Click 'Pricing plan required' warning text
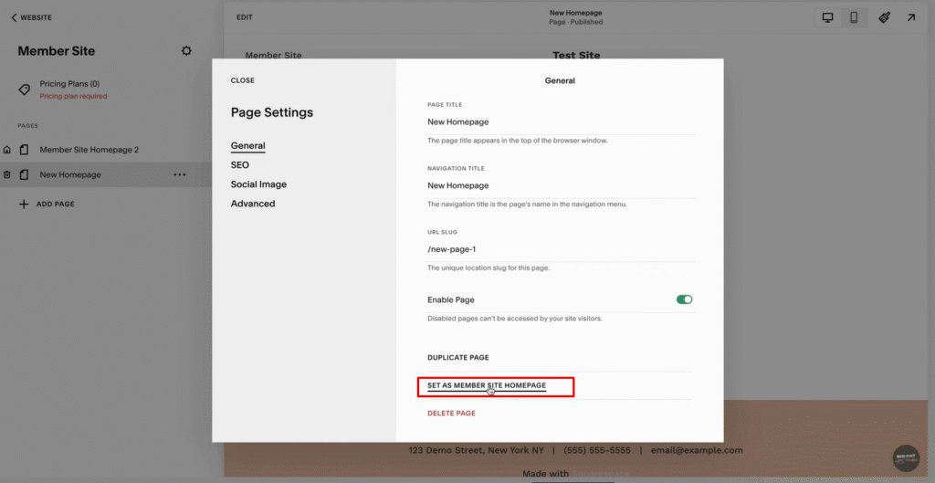The width and height of the screenshot is (935, 483). [x=73, y=96]
